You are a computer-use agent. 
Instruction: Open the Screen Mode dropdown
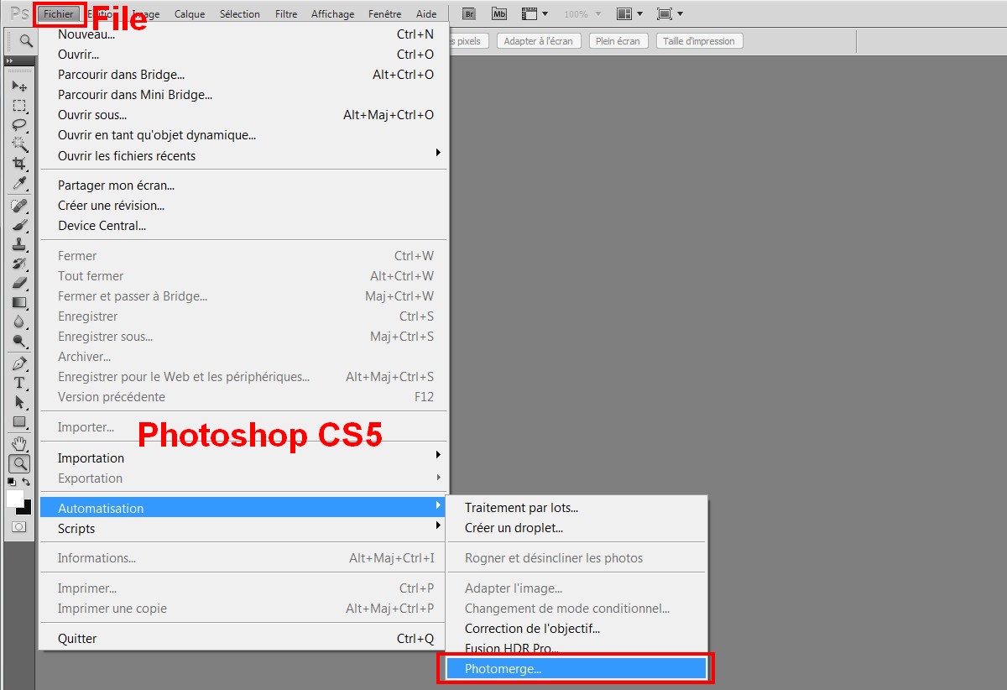pyautogui.click(x=670, y=13)
